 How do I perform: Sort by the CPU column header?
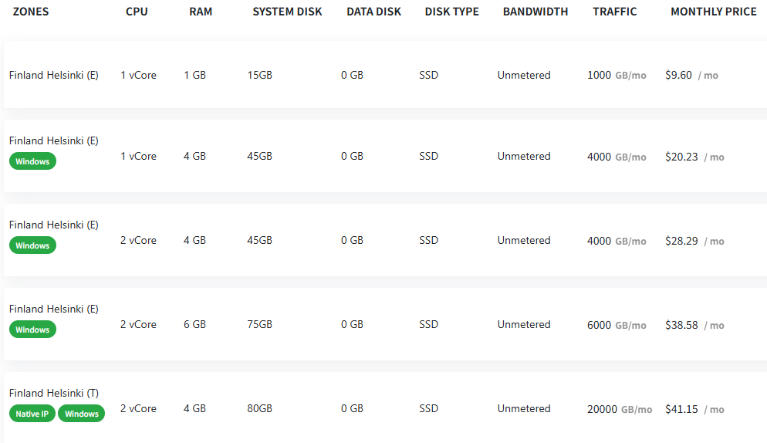pos(137,12)
